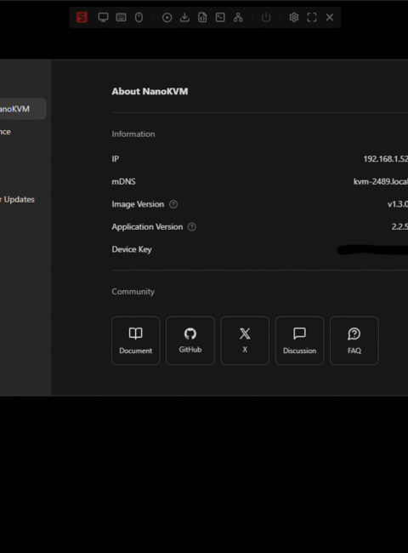Open the FAQ card
Image resolution: width=408 pixels, height=553 pixels.
point(354,340)
